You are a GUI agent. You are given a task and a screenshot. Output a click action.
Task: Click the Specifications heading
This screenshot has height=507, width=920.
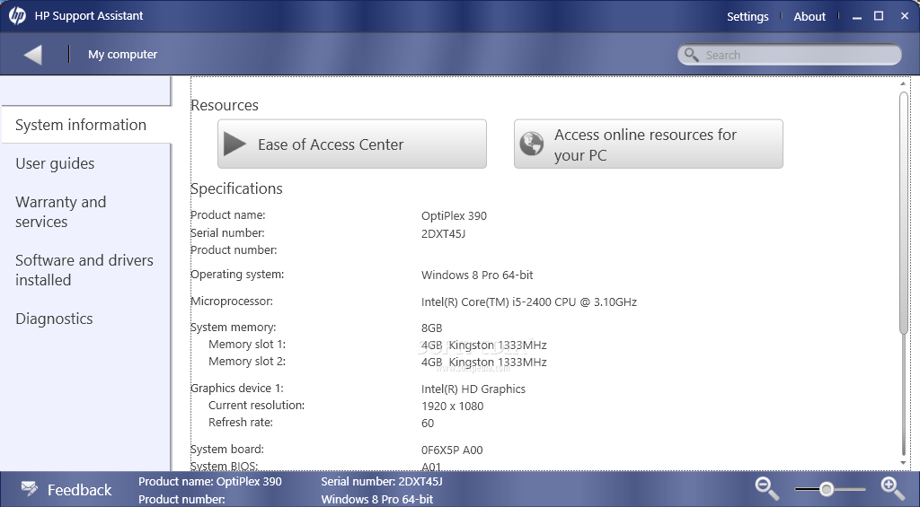236,188
